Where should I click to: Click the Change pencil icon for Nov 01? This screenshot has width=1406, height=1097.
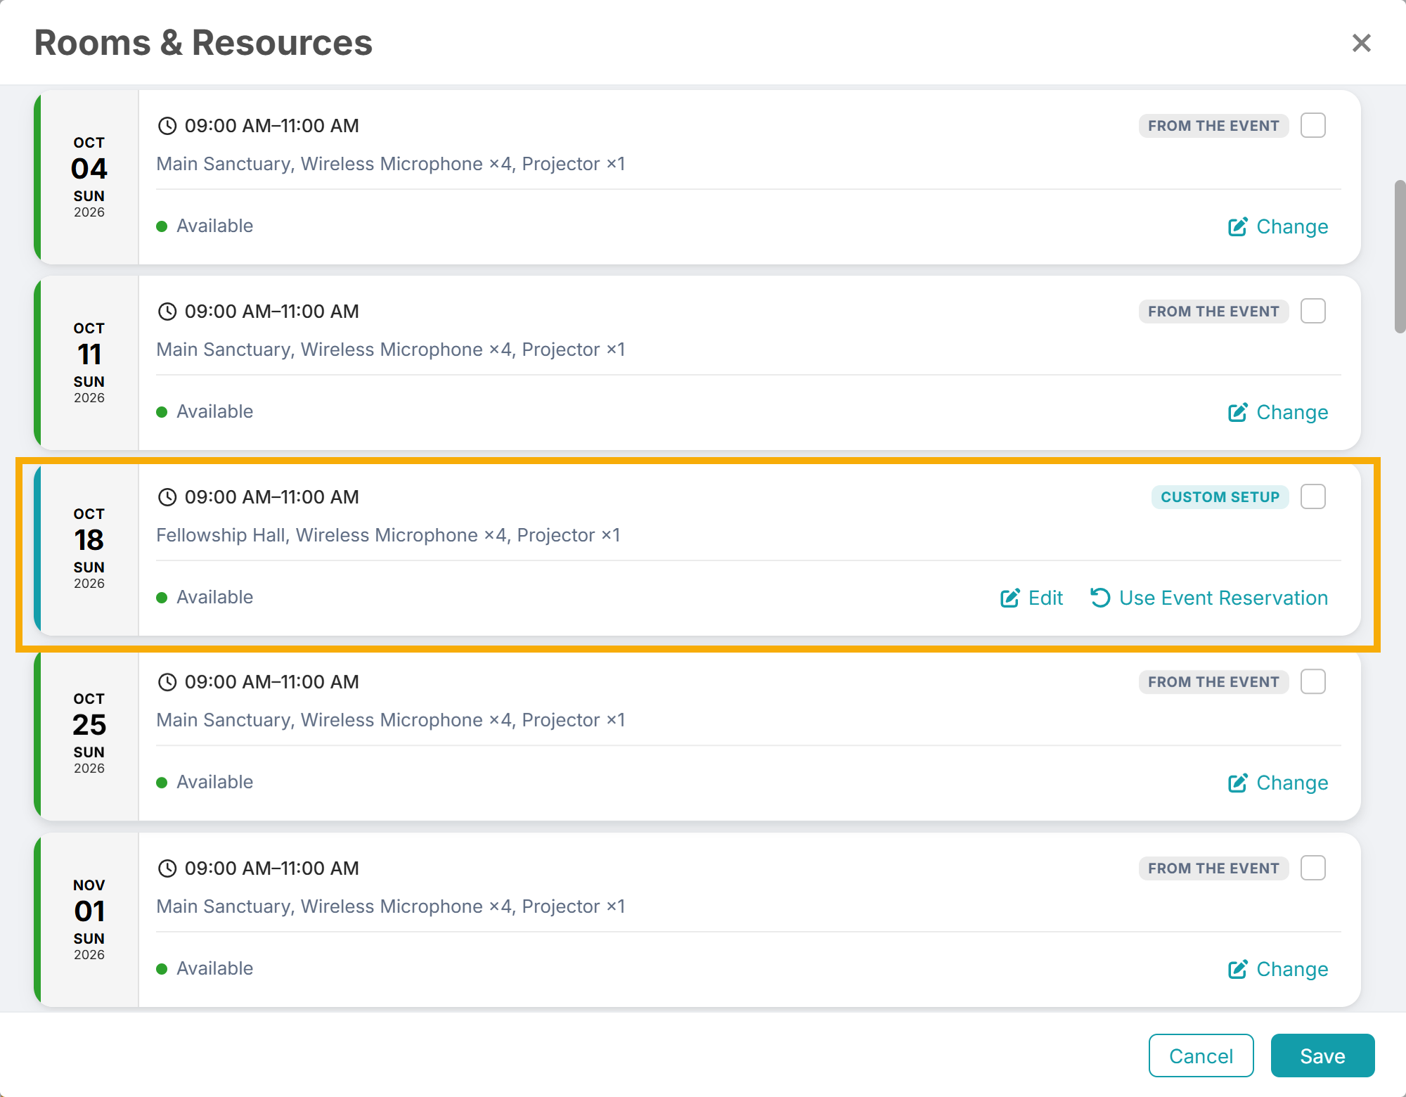click(x=1237, y=969)
